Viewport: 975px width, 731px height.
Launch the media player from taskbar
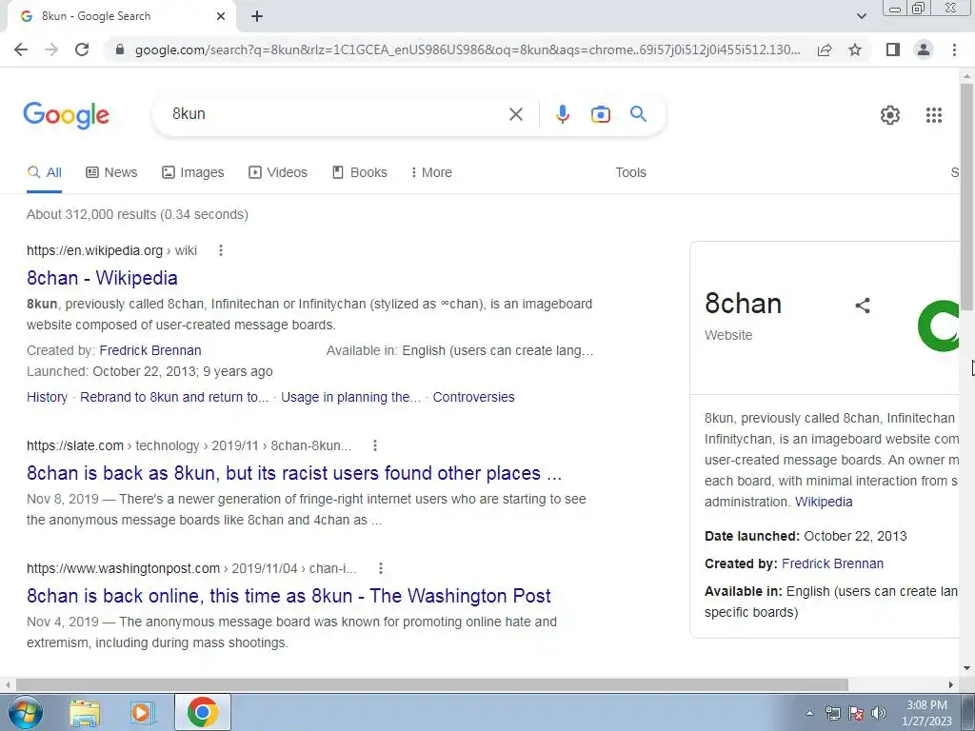coord(141,713)
